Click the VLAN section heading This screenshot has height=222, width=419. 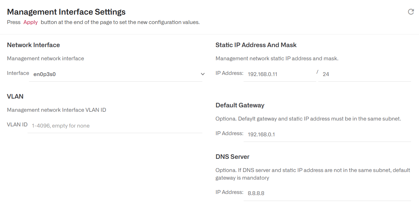point(15,97)
